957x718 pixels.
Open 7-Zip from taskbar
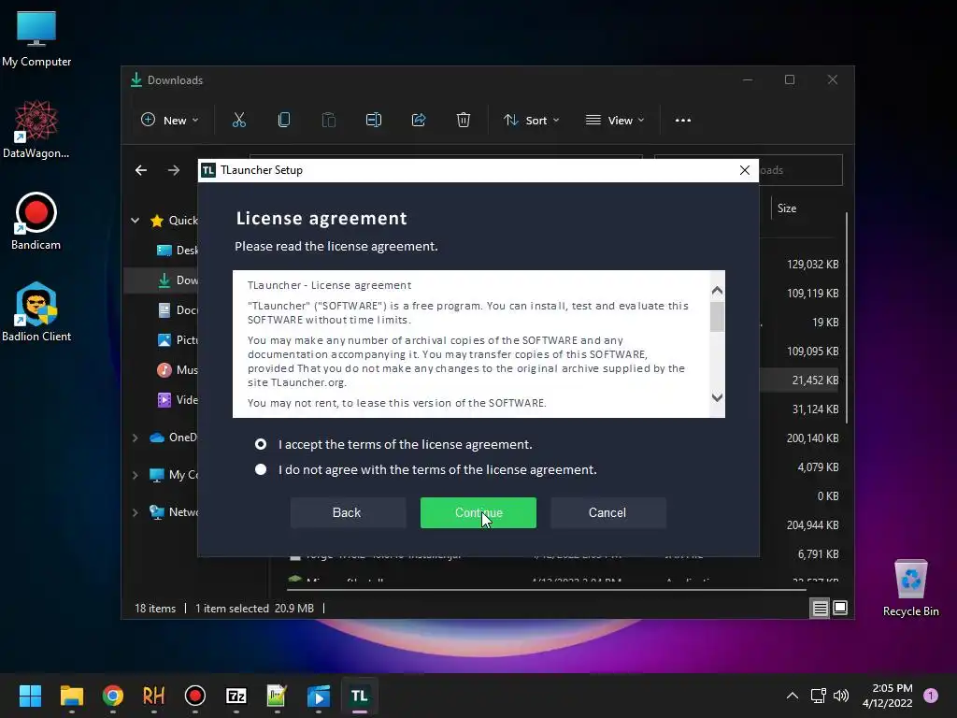(x=236, y=696)
